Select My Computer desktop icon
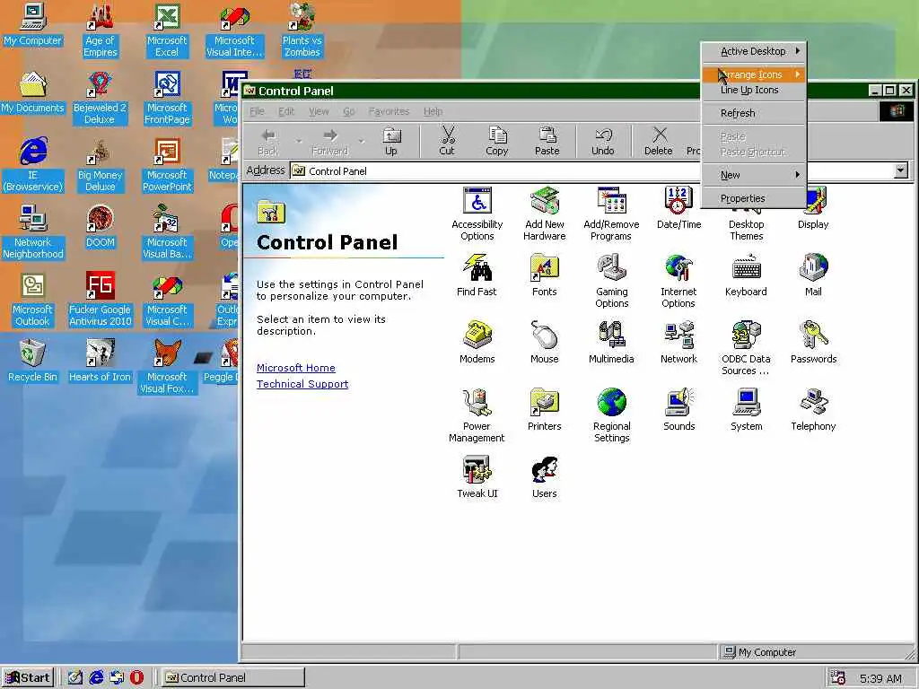 point(32,24)
